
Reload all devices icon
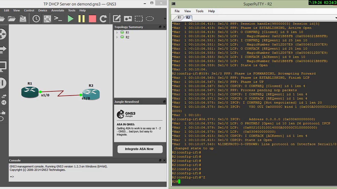103,19
